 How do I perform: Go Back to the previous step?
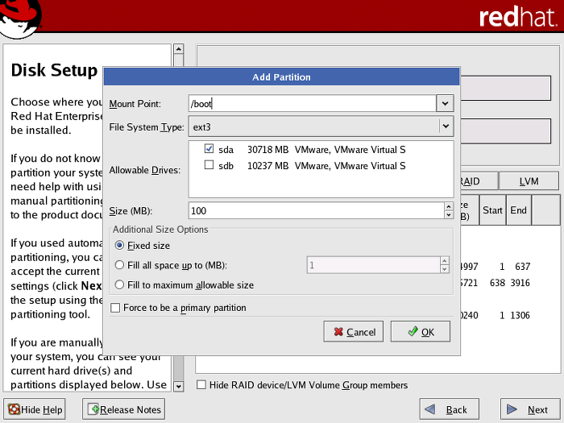click(450, 409)
